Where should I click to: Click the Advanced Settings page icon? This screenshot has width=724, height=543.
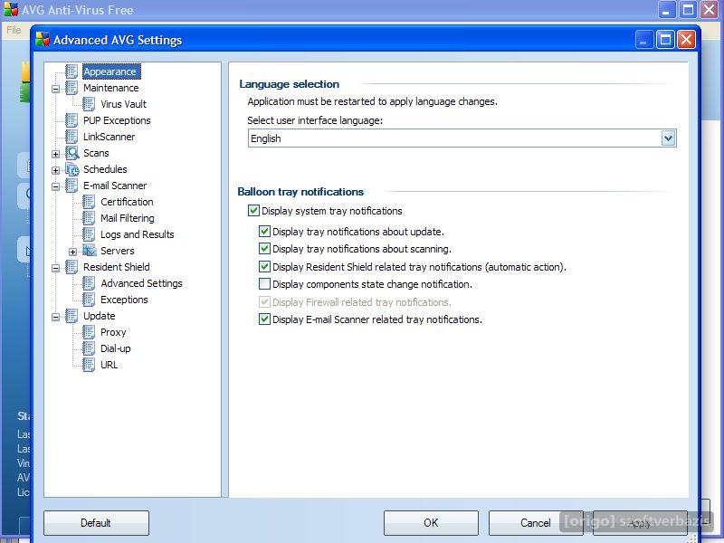(x=89, y=283)
